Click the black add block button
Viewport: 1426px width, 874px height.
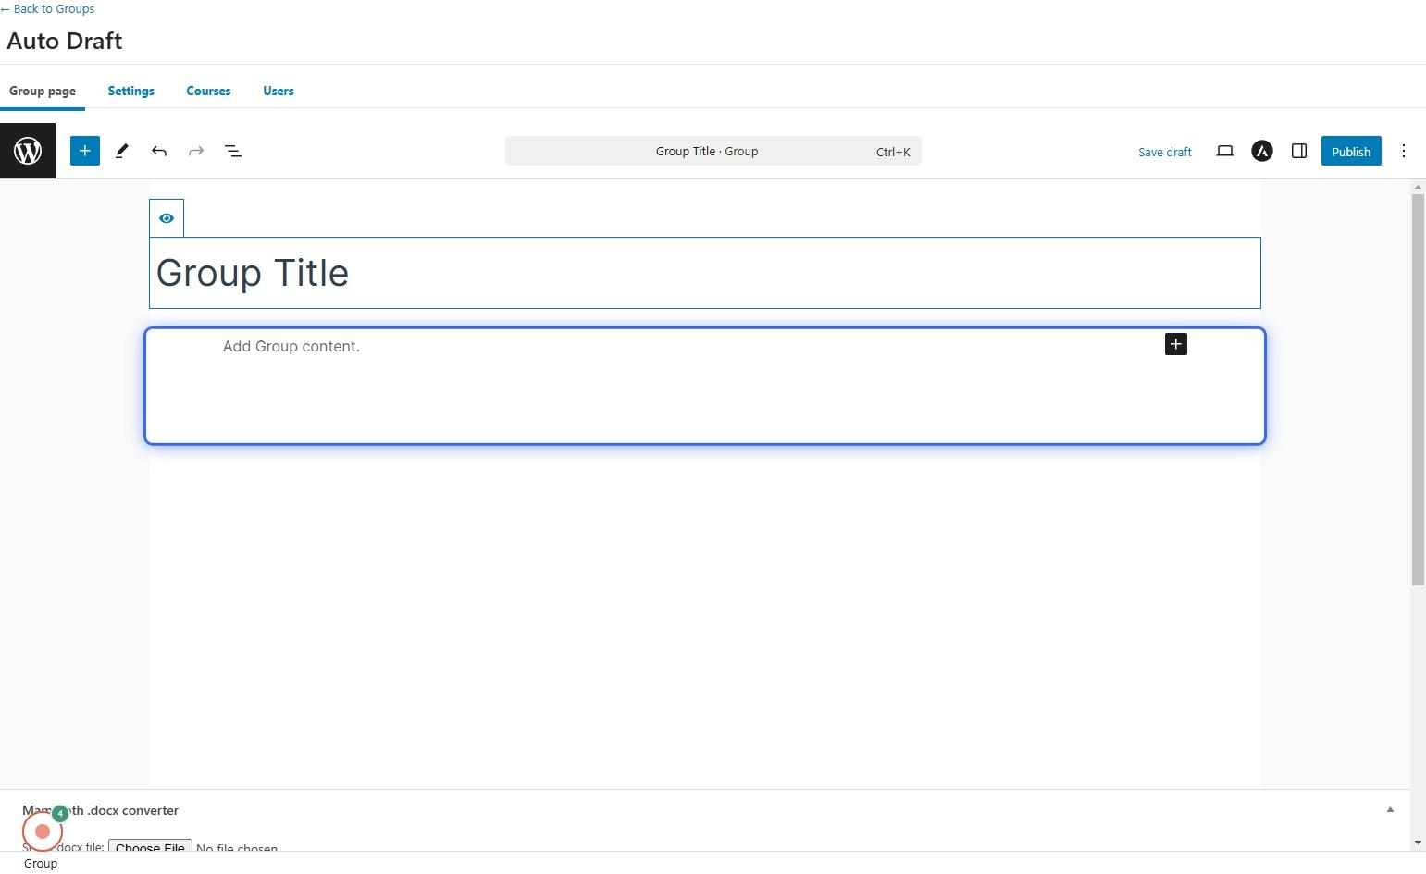pos(1175,344)
